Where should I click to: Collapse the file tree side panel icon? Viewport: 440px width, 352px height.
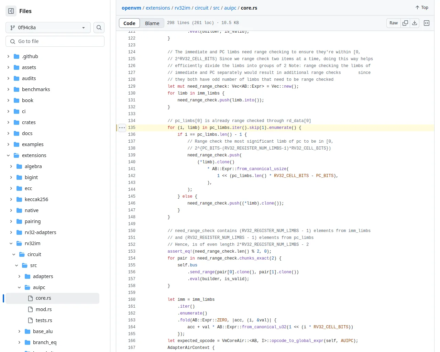point(11,11)
